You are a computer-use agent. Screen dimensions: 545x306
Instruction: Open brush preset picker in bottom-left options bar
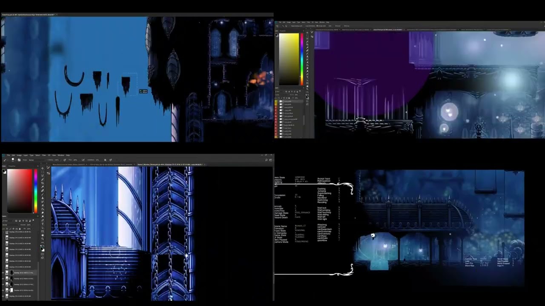point(13,159)
